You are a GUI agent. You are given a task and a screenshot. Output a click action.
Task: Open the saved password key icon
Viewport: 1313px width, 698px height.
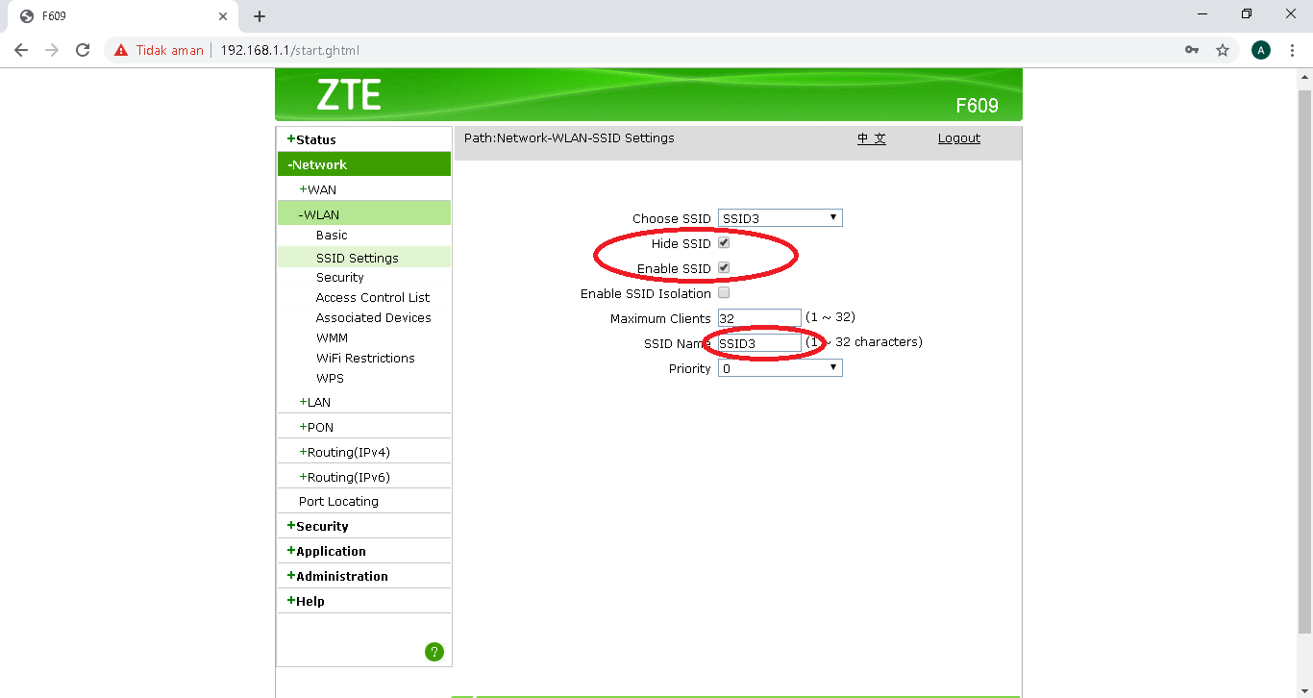[x=1192, y=50]
